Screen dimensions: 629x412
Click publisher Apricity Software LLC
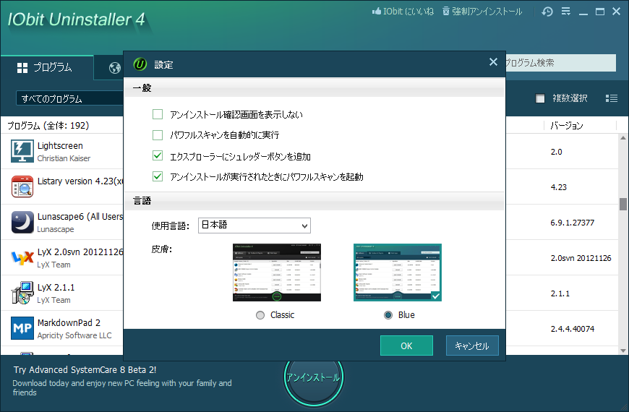point(74,335)
